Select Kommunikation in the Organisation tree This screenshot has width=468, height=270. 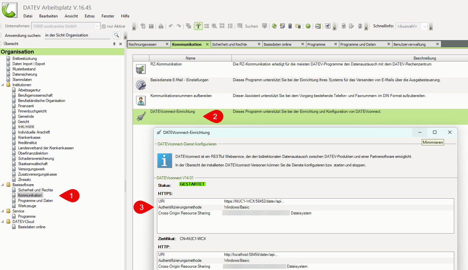(30, 195)
